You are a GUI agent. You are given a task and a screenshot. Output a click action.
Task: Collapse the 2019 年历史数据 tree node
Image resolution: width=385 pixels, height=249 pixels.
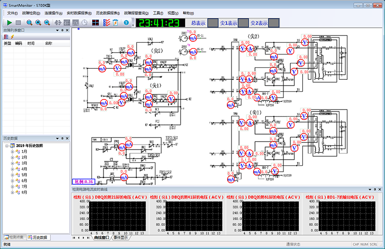coord(7,146)
